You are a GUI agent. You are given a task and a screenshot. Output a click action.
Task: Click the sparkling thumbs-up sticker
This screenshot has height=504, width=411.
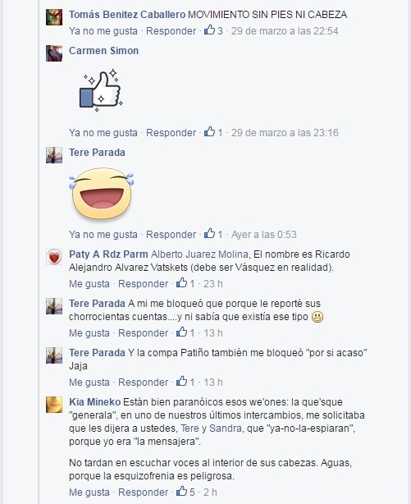101,90
